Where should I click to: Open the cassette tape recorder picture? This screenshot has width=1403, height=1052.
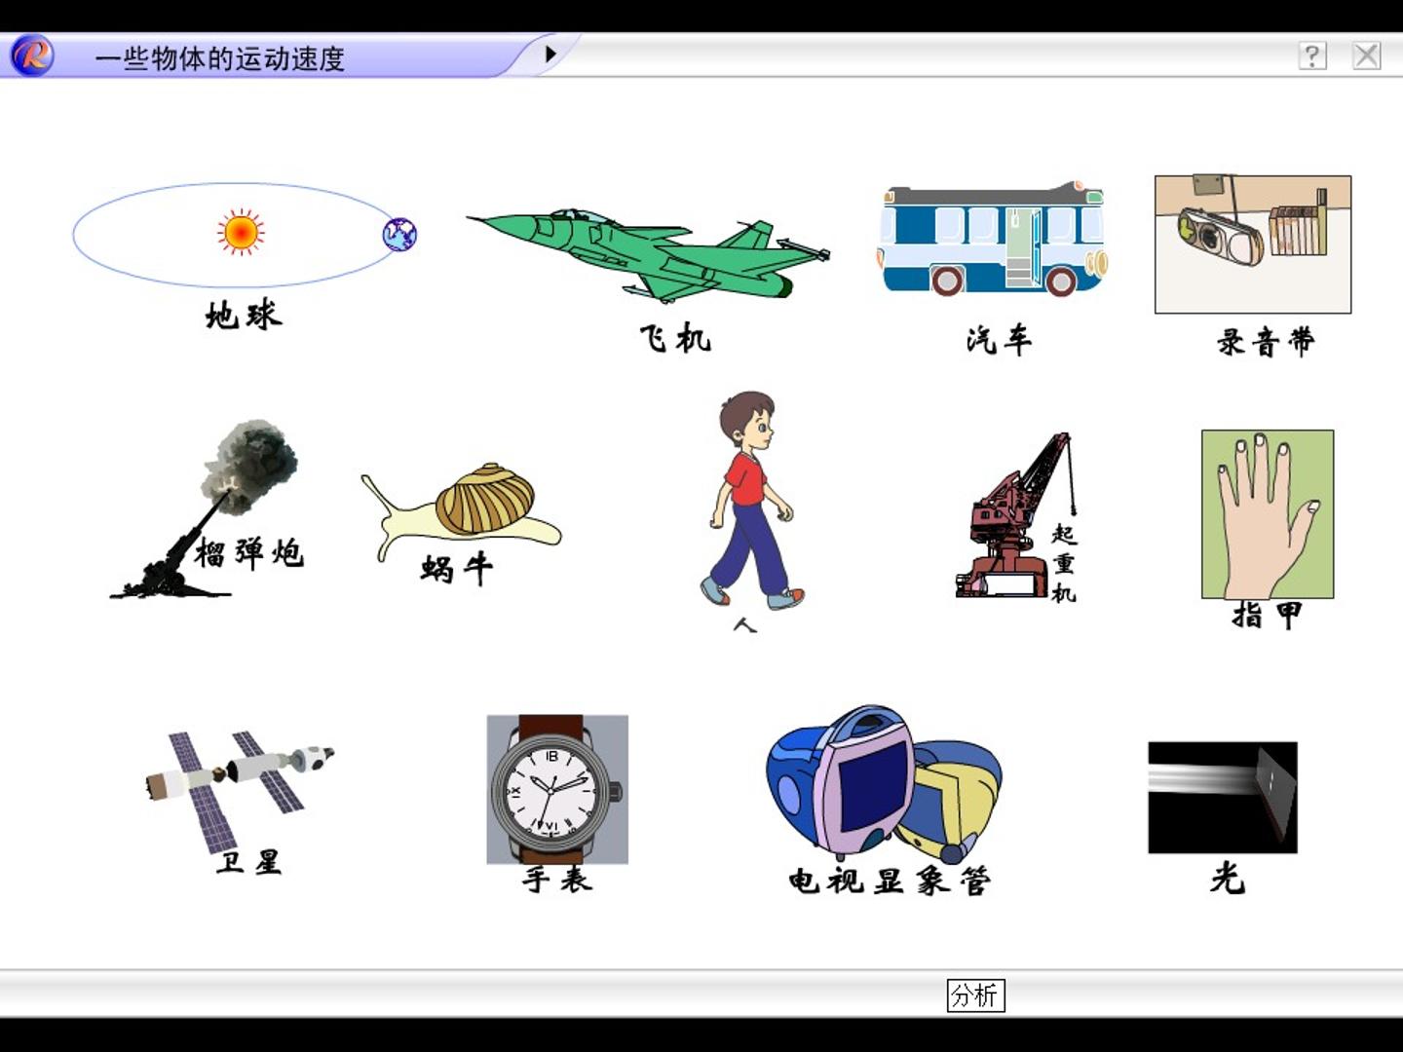[1253, 244]
